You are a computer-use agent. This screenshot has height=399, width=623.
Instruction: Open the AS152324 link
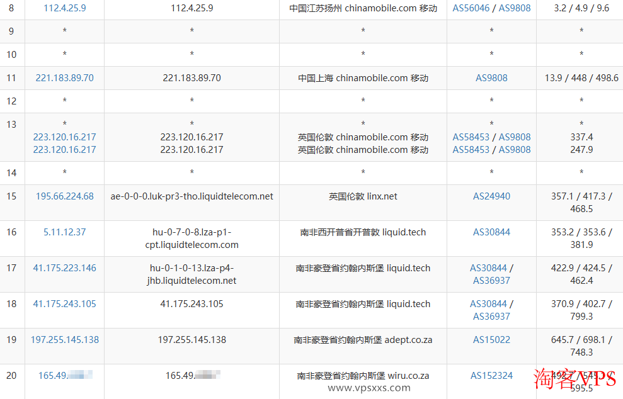(x=491, y=376)
